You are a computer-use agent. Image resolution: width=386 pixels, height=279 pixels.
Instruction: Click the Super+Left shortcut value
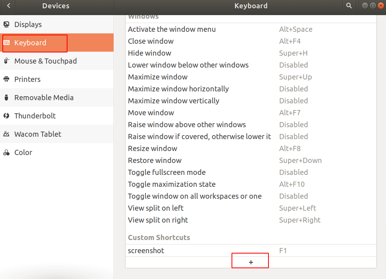(297, 208)
